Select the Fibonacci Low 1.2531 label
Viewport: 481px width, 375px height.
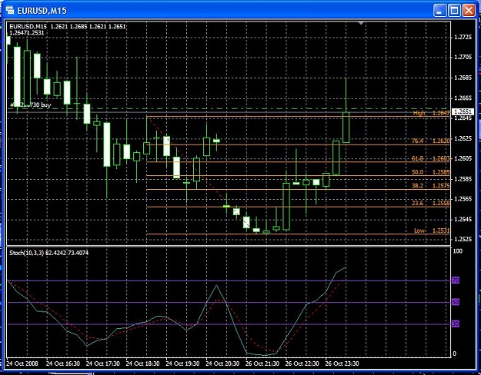[432, 231]
